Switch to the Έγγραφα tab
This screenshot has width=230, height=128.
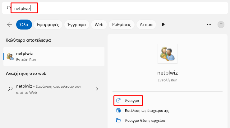click(77, 25)
